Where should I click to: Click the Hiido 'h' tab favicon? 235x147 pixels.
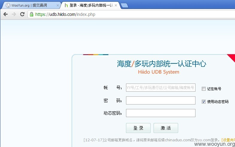point(66,5)
